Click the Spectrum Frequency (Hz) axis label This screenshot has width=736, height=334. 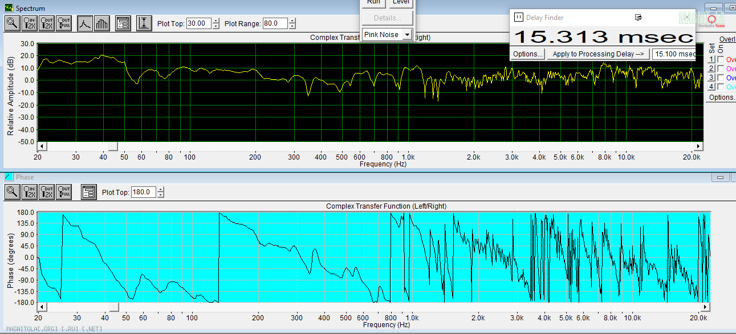click(x=384, y=164)
